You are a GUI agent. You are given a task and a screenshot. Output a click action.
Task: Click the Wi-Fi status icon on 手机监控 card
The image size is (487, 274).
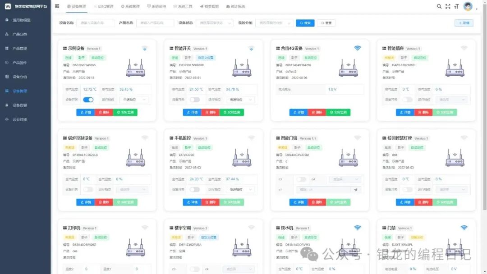(251, 138)
